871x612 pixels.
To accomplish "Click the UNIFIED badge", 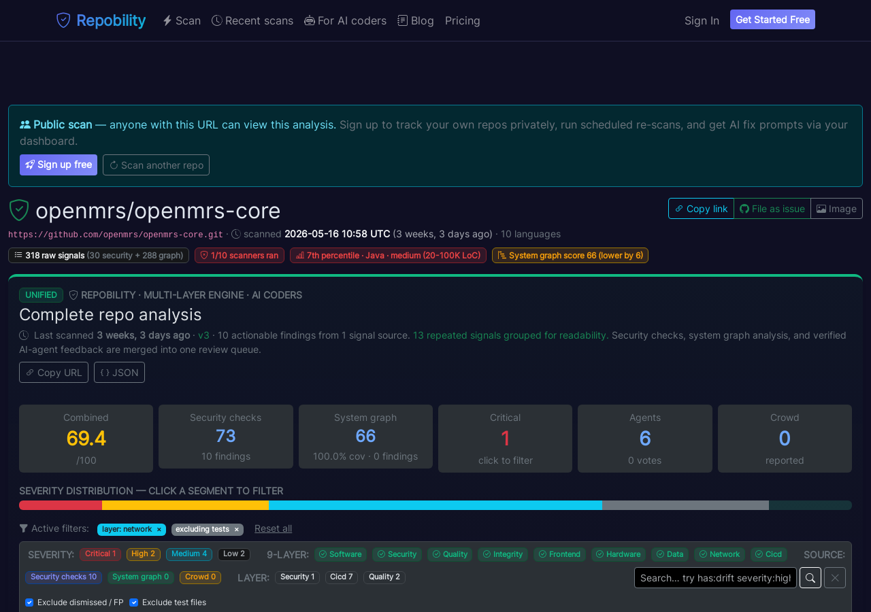I will click(41, 295).
